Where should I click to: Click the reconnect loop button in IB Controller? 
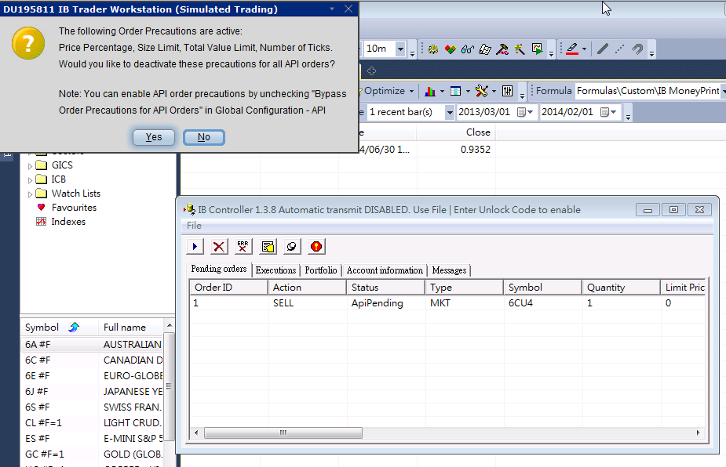pyautogui.click(x=292, y=247)
